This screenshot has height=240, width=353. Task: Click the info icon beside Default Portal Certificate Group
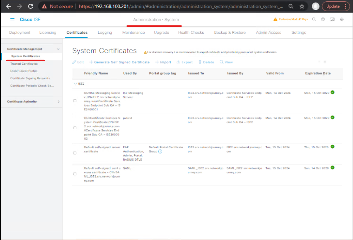click(x=160, y=151)
